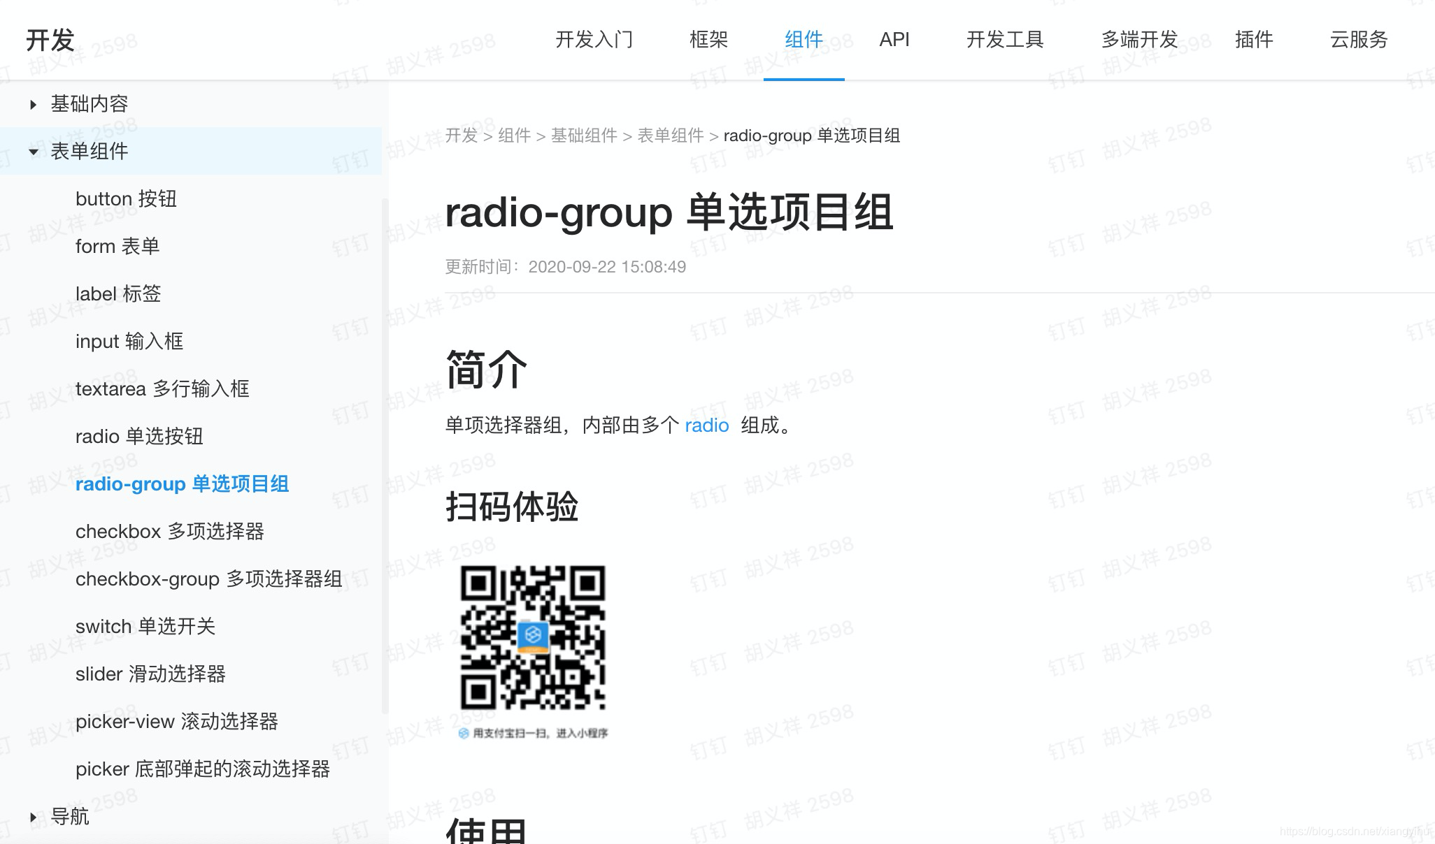This screenshot has height=844, width=1435.
Task: Go to the 开发工具 tab
Action: (x=1005, y=40)
